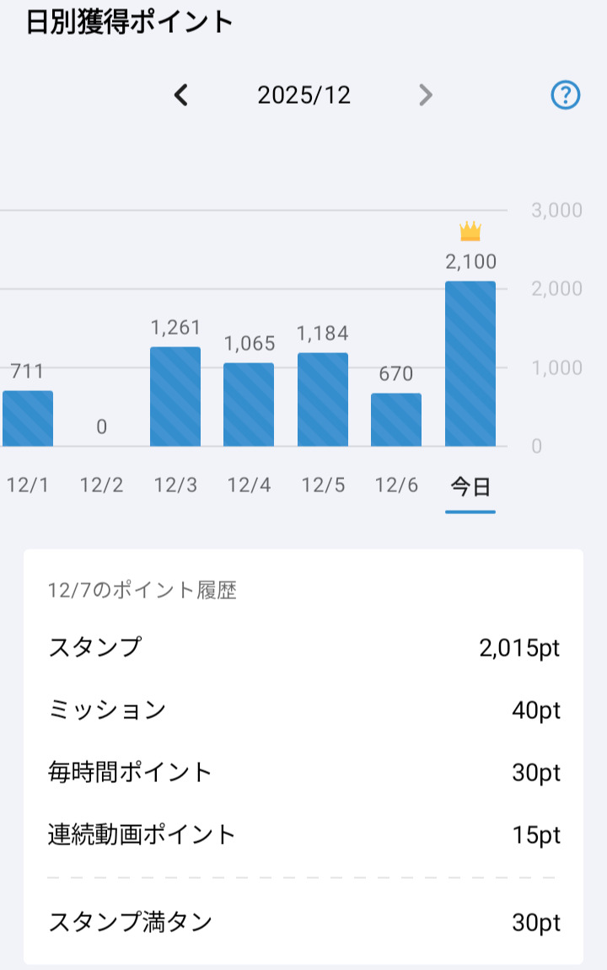Select today's bar showing 2,100
The width and height of the screenshot is (607, 970).
[470, 364]
